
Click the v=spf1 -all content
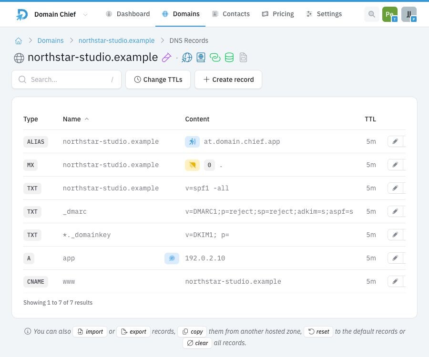click(x=207, y=188)
